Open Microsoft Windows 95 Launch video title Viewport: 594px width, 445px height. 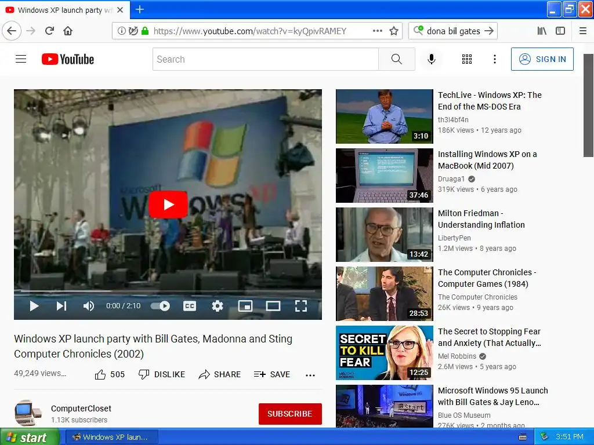[x=493, y=396]
